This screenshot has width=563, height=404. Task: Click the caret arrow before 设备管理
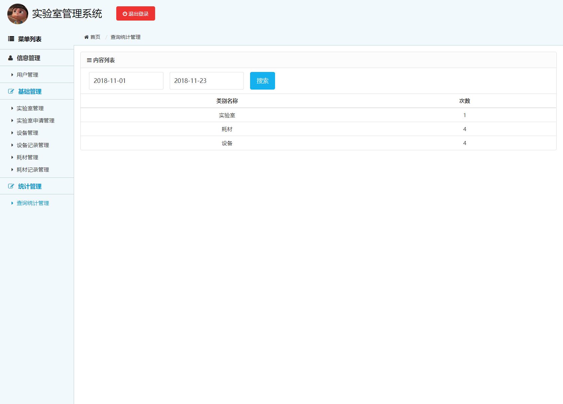[x=12, y=133]
